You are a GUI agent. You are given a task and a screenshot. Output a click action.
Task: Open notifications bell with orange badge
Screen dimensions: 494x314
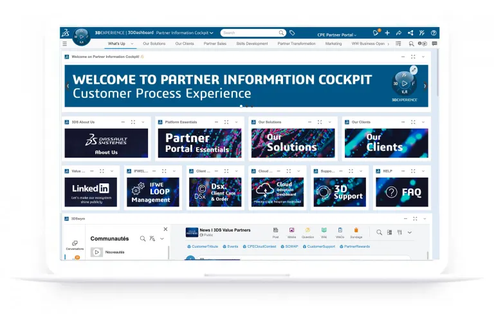(x=376, y=32)
